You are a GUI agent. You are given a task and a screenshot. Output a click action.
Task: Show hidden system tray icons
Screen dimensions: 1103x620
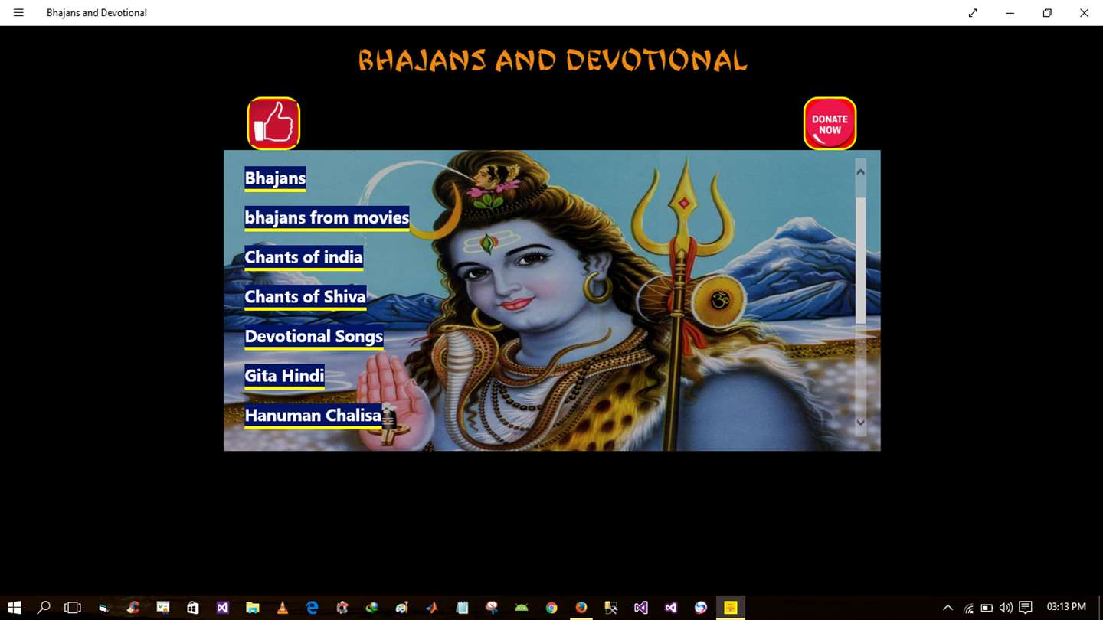tap(948, 608)
